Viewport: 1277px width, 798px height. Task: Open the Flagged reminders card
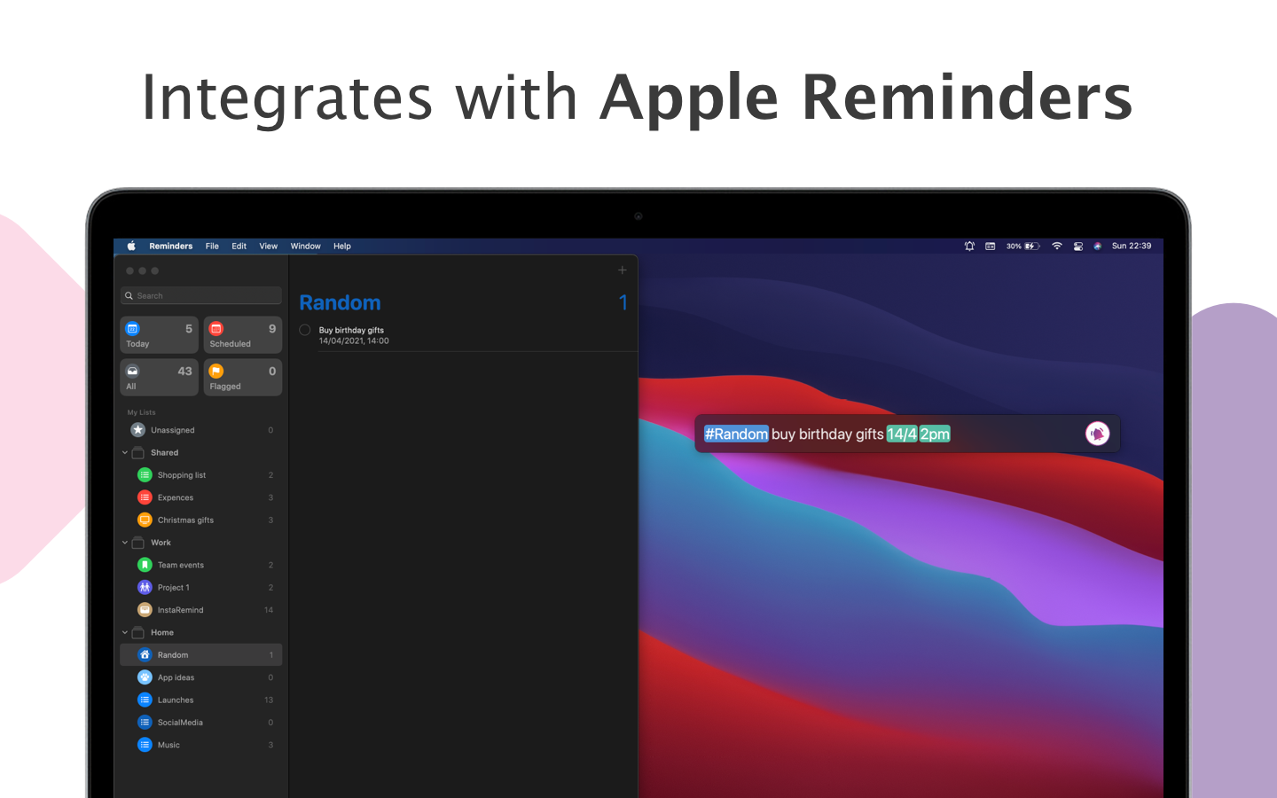243,378
